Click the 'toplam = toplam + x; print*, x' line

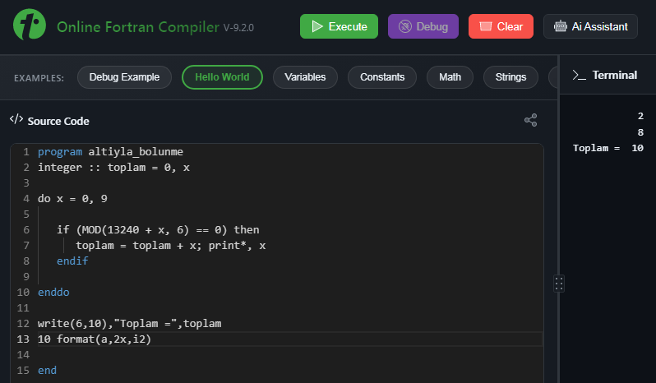(x=171, y=246)
